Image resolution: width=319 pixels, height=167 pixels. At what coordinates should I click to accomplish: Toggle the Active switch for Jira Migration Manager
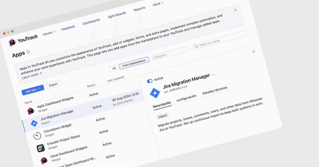pos(150,81)
